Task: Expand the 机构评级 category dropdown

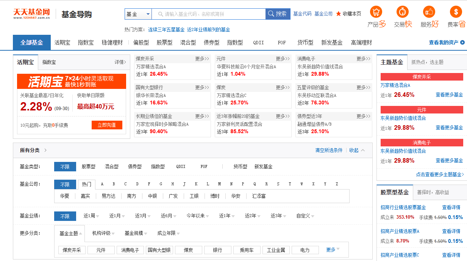Action: pos(103,233)
